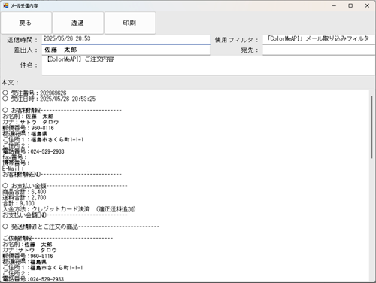Click the empty 宛先 field
This screenshot has width=376, height=283.
point(319,50)
